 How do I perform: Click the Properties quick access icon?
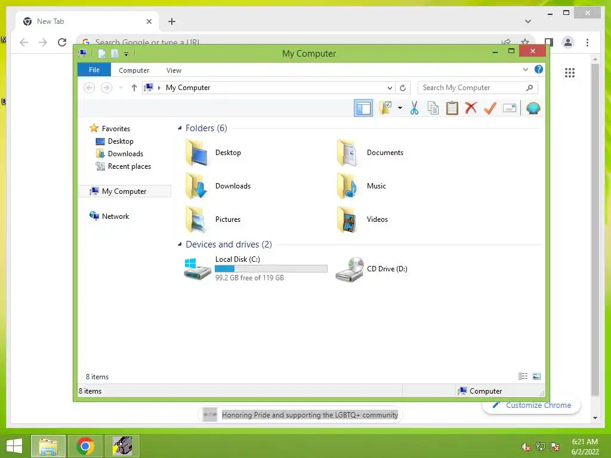tap(101, 53)
